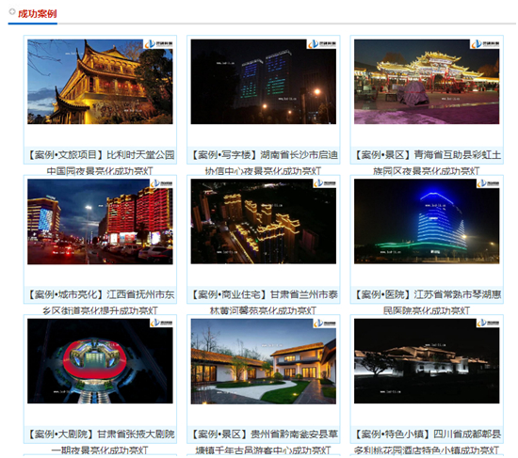Click the circle icon beside 成功案例
518x458 pixels.
[x=12, y=12]
